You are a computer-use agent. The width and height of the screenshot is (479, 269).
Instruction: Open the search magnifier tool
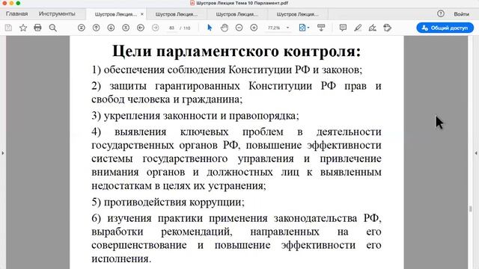pos(53,28)
